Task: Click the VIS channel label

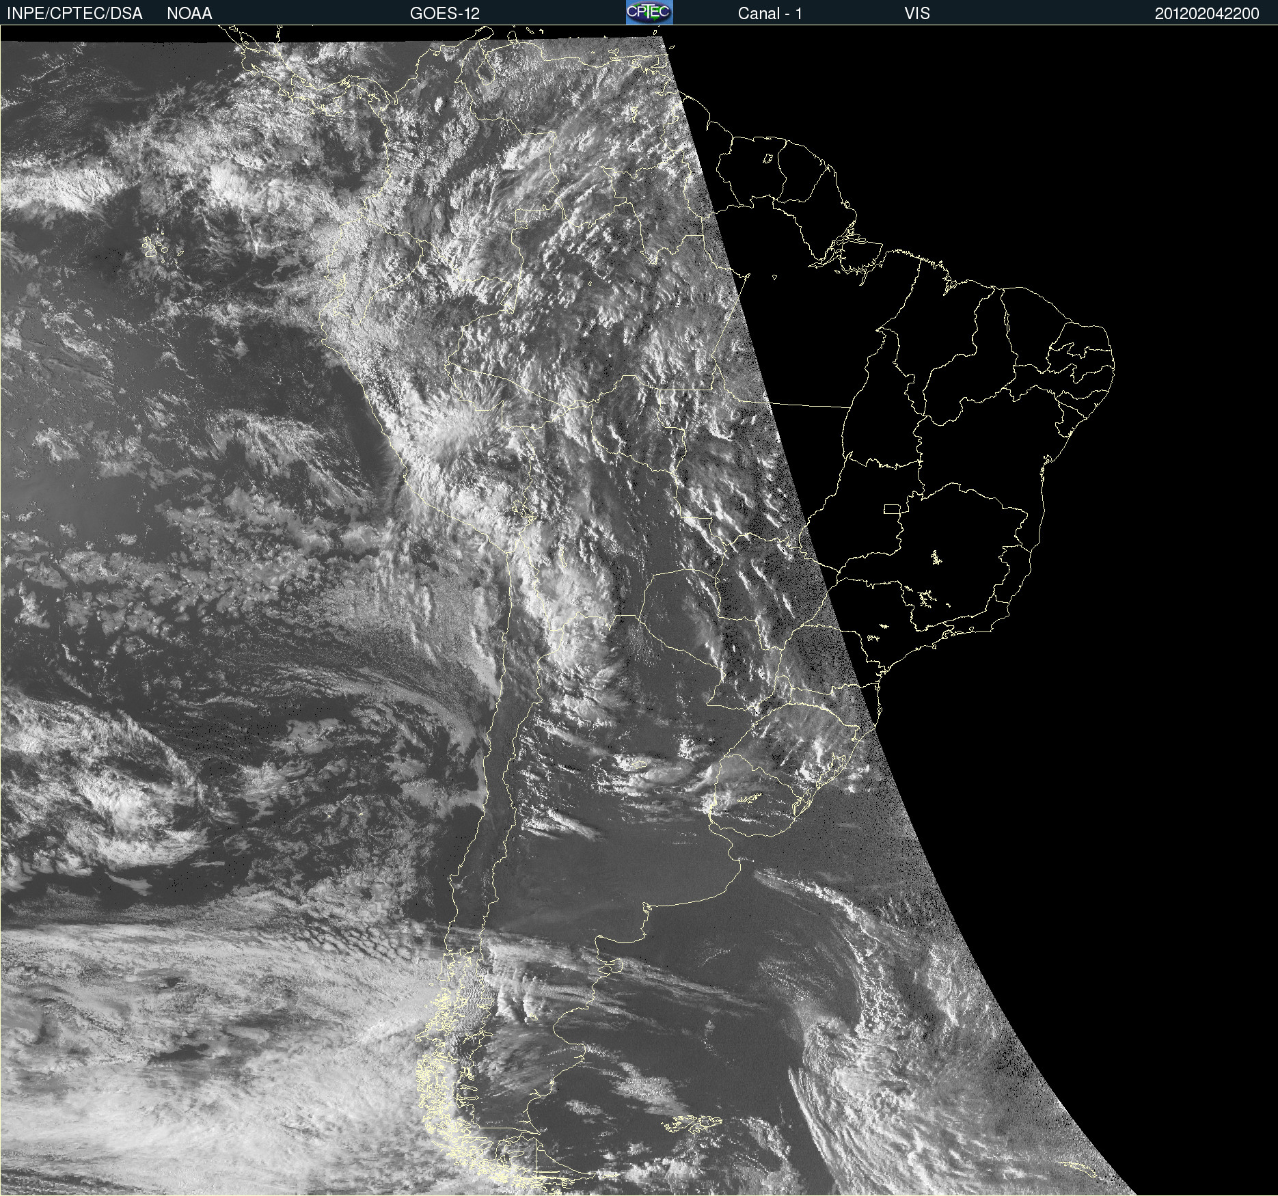Action: point(917,14)
